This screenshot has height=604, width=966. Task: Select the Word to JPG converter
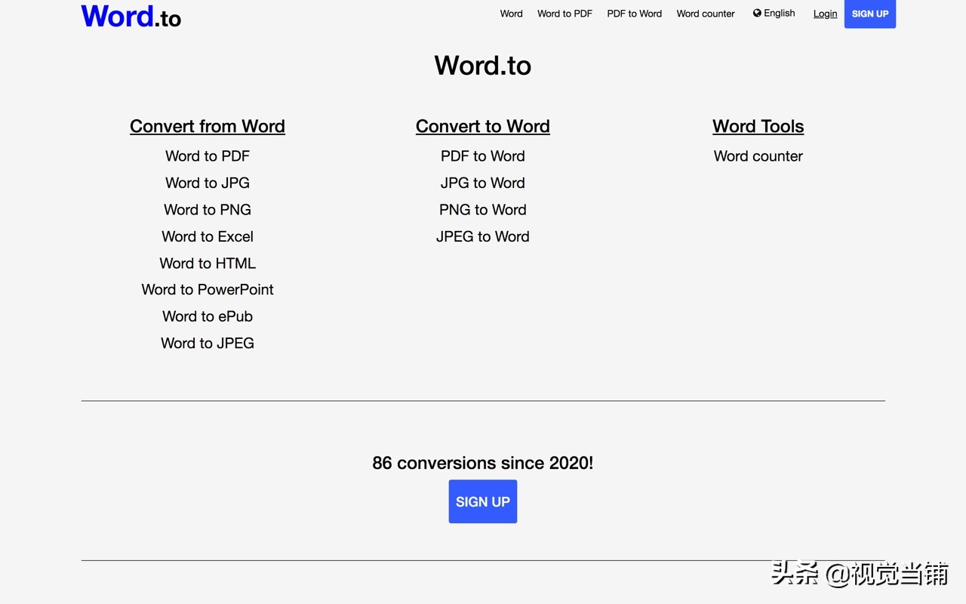click(207, 183)
